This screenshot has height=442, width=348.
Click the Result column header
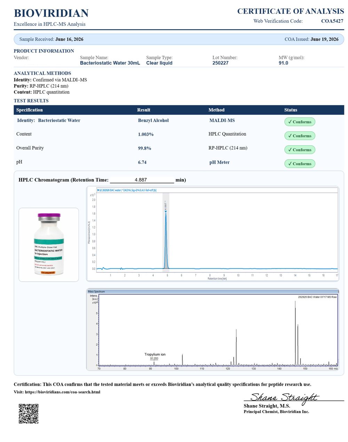coord(144,110)
